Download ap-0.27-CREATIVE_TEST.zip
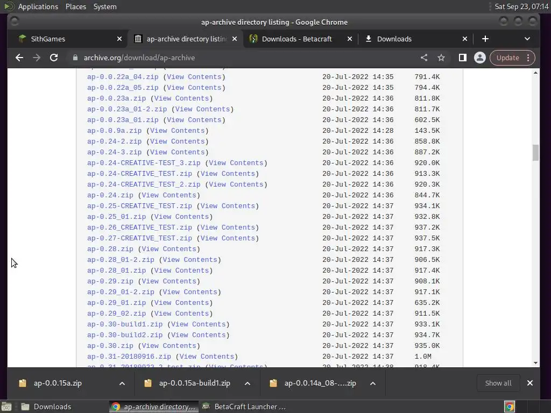This screenshot has width=551, height=413. [139, 238]
